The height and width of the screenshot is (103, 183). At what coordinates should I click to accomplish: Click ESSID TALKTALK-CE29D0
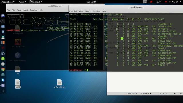click(x=167, y=31)
